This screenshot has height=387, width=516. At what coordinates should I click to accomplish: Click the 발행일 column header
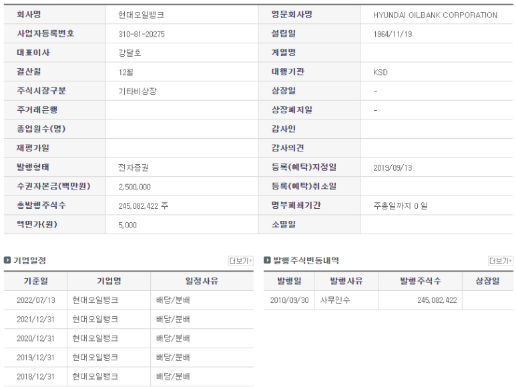pyautogui.click(x=289, y=281)
